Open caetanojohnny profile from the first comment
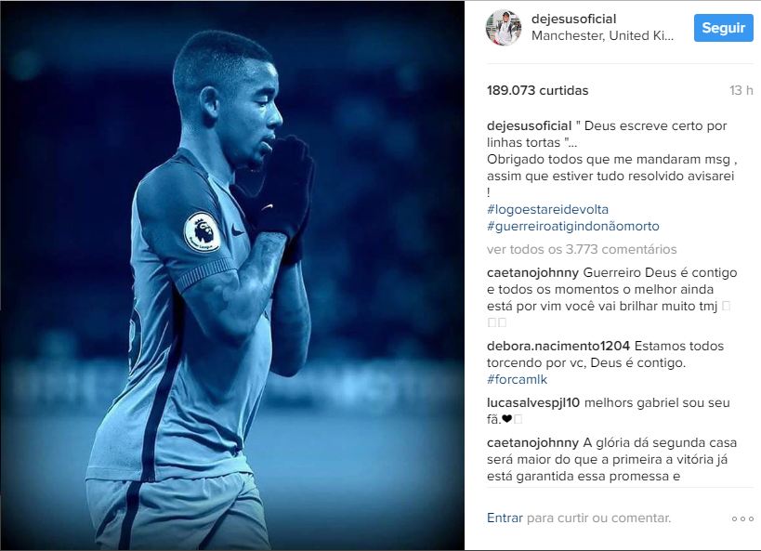The width and height of the screenshot is (761, 551). click(x=533, y=273)
